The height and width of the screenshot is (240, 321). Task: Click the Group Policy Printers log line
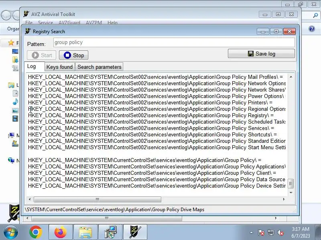click(150, 103)
